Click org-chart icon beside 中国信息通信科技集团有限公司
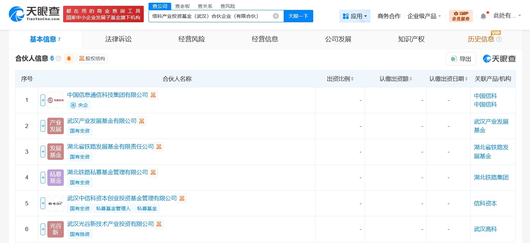Viewport: 530px width, 243px height. click(x=153, y=95)
